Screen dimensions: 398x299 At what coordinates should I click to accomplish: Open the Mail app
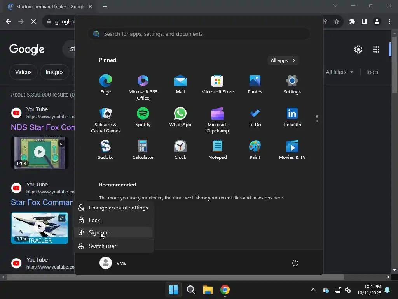pos(180,84)
